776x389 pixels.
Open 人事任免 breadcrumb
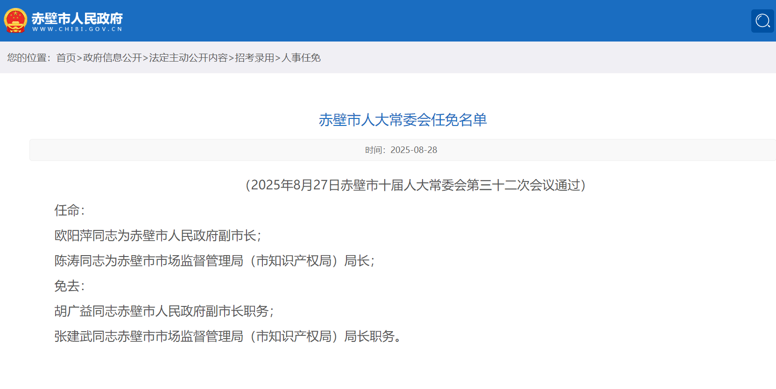pyautogui.click(x=301, y=57)
